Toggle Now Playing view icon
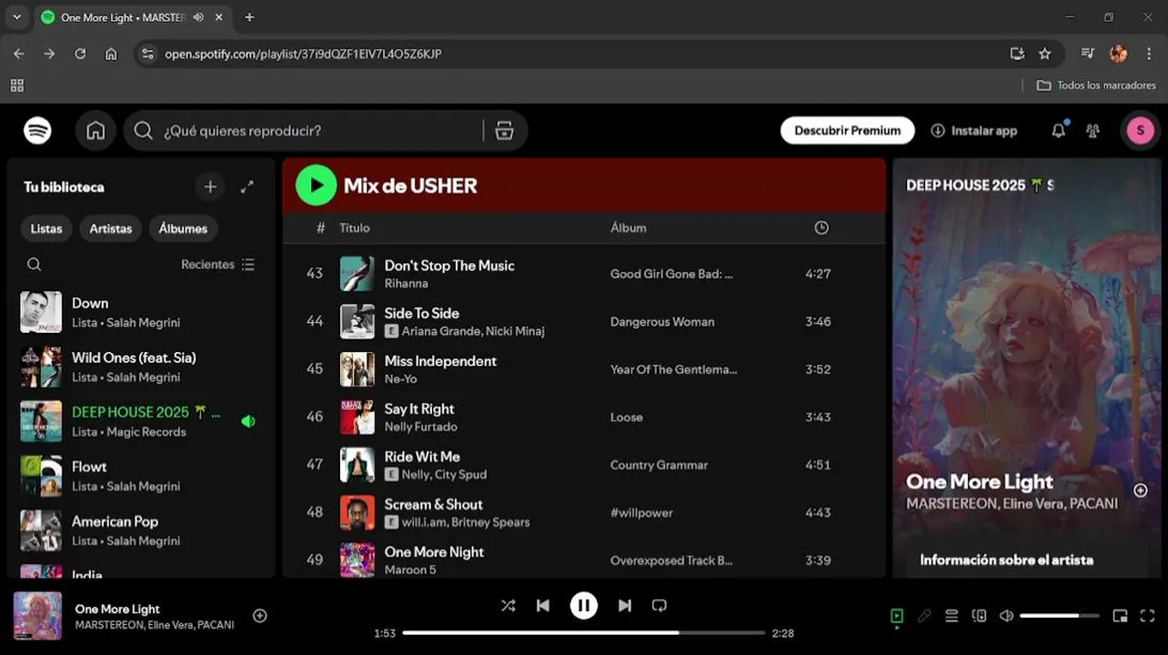This screenshot has width=1168, height=655. tap(897, 616)
